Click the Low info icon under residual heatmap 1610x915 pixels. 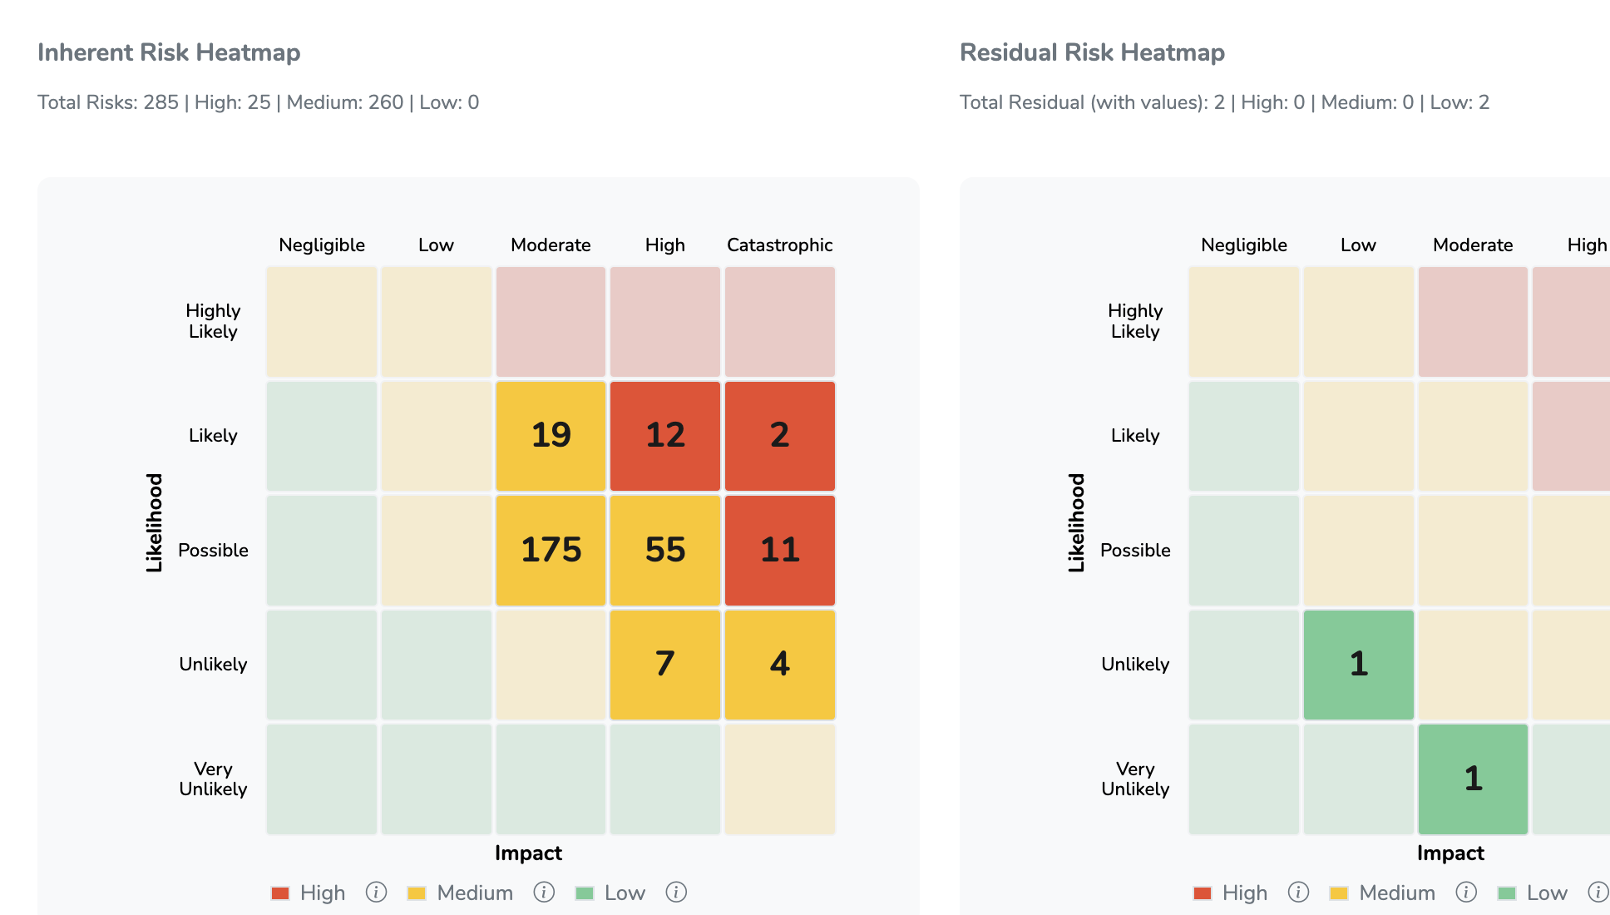coord(1598,893)
